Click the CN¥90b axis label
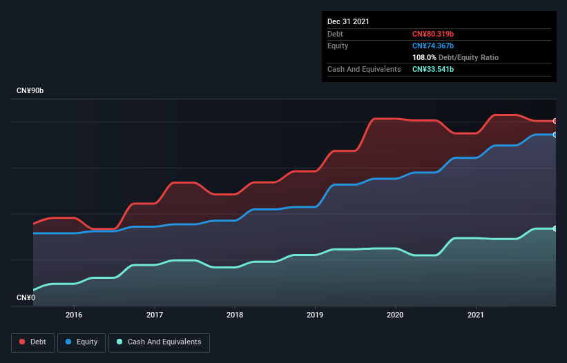The image size is (567, 363). click(30, 90)
